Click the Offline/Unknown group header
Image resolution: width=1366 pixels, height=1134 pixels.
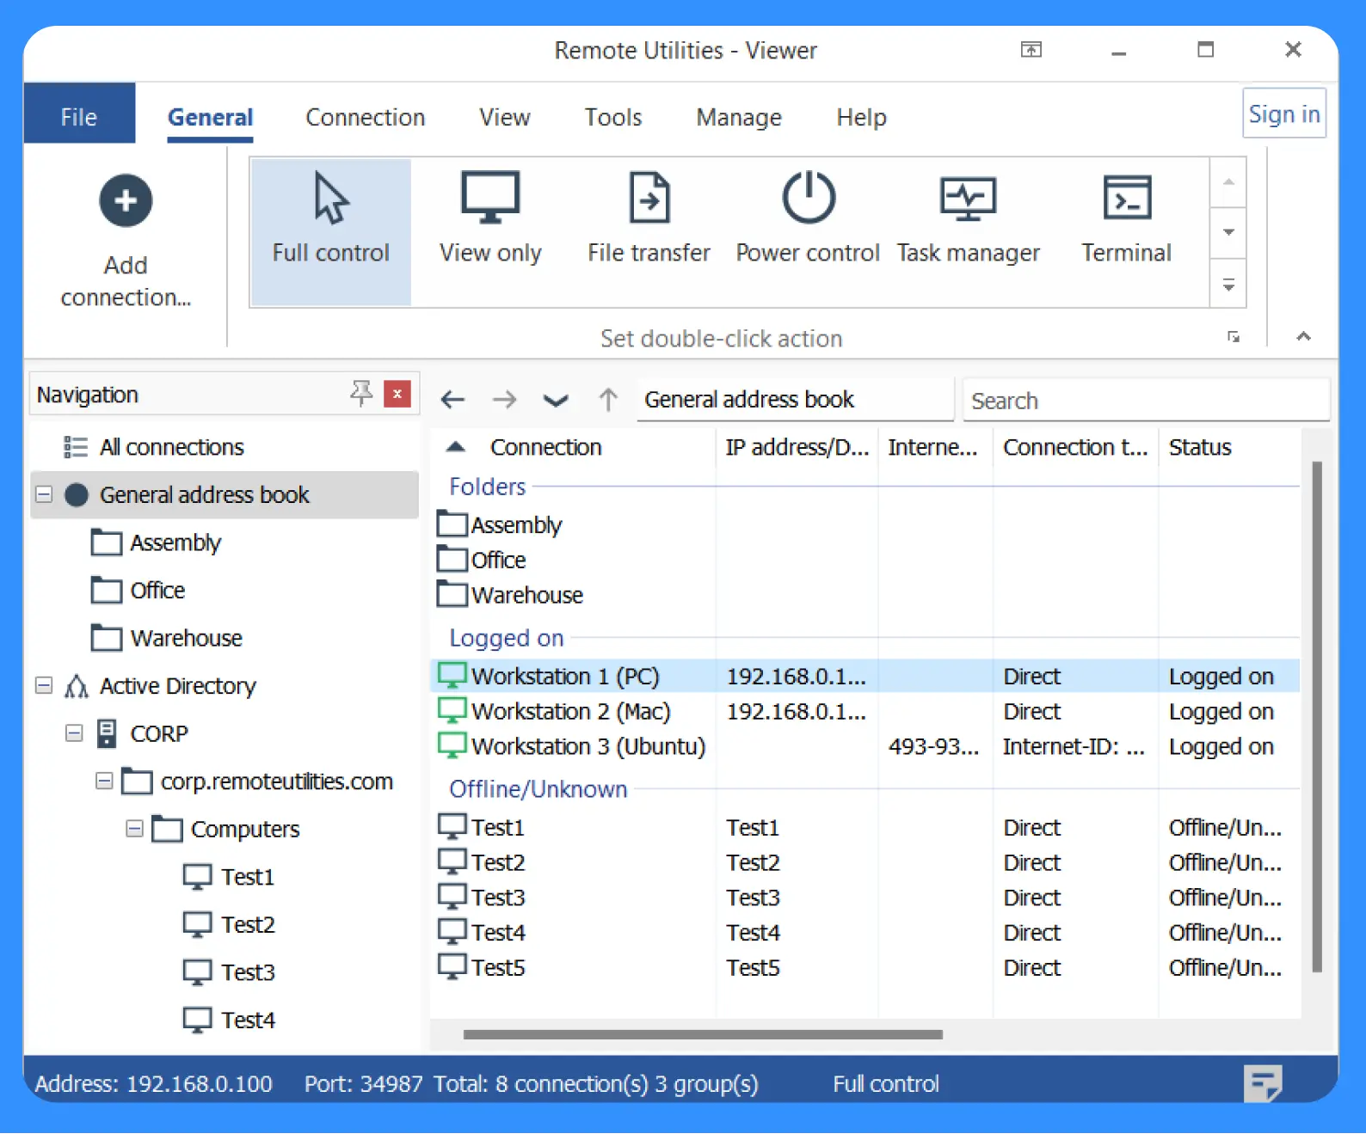pos(538,789)
